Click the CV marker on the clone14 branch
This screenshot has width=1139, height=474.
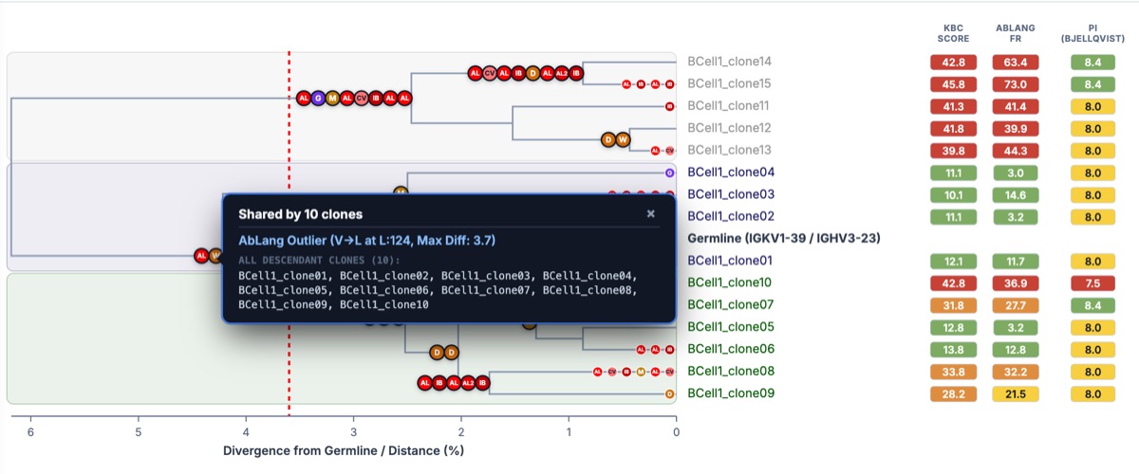[490, 73]
